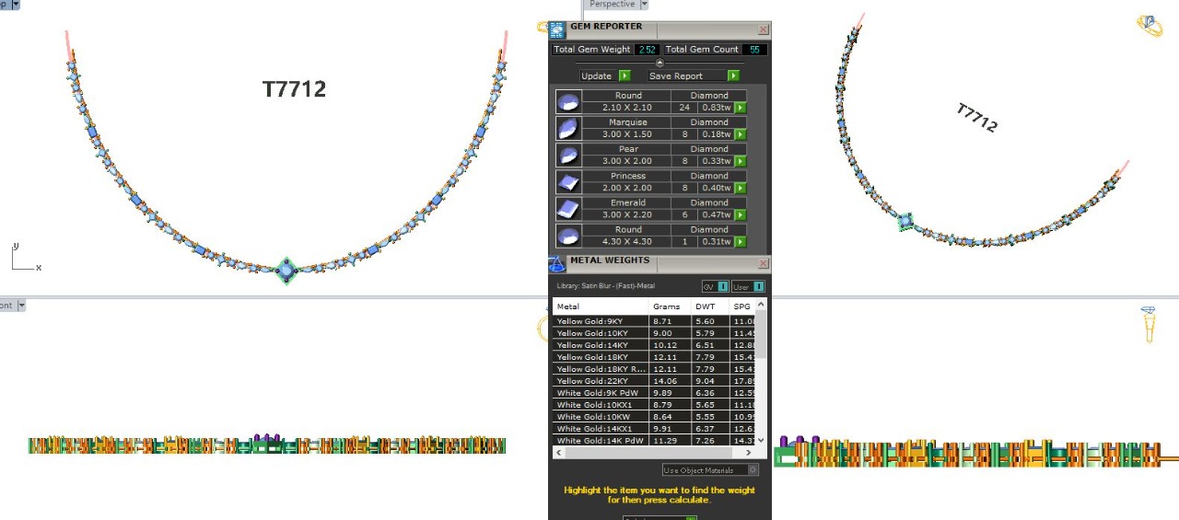Image resolution: width=1179 pixels, height=520 pixels.
Task: Click the Gem Reporter panel icon
Action: [x=558, y=29]
